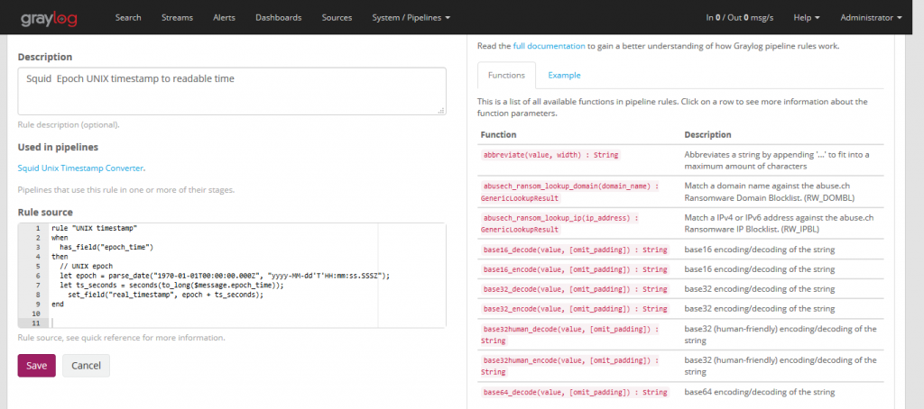Click the Graylog logo
This screenshot has width=924, height=409.
click(49, 18)
